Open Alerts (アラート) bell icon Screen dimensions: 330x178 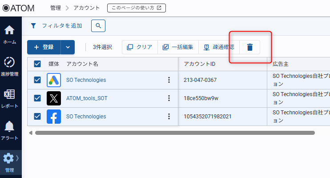pos(9,130)
